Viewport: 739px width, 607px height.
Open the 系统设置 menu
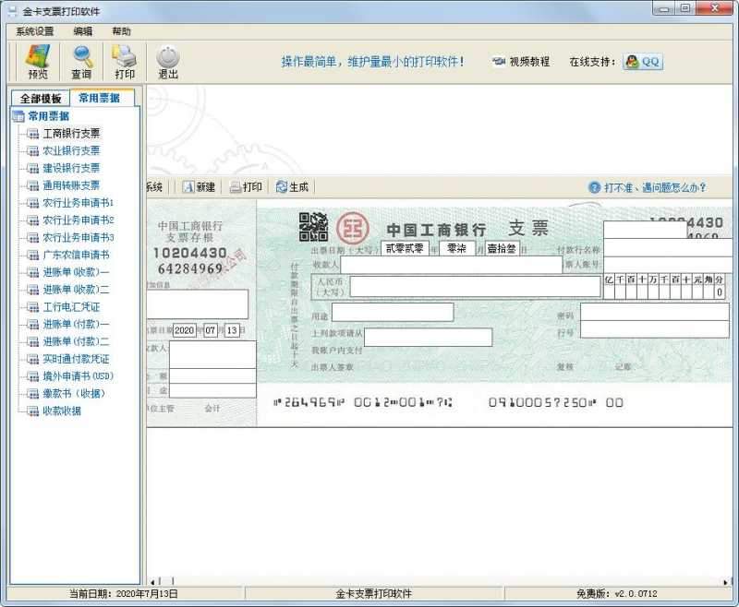[x=35, y=30]
